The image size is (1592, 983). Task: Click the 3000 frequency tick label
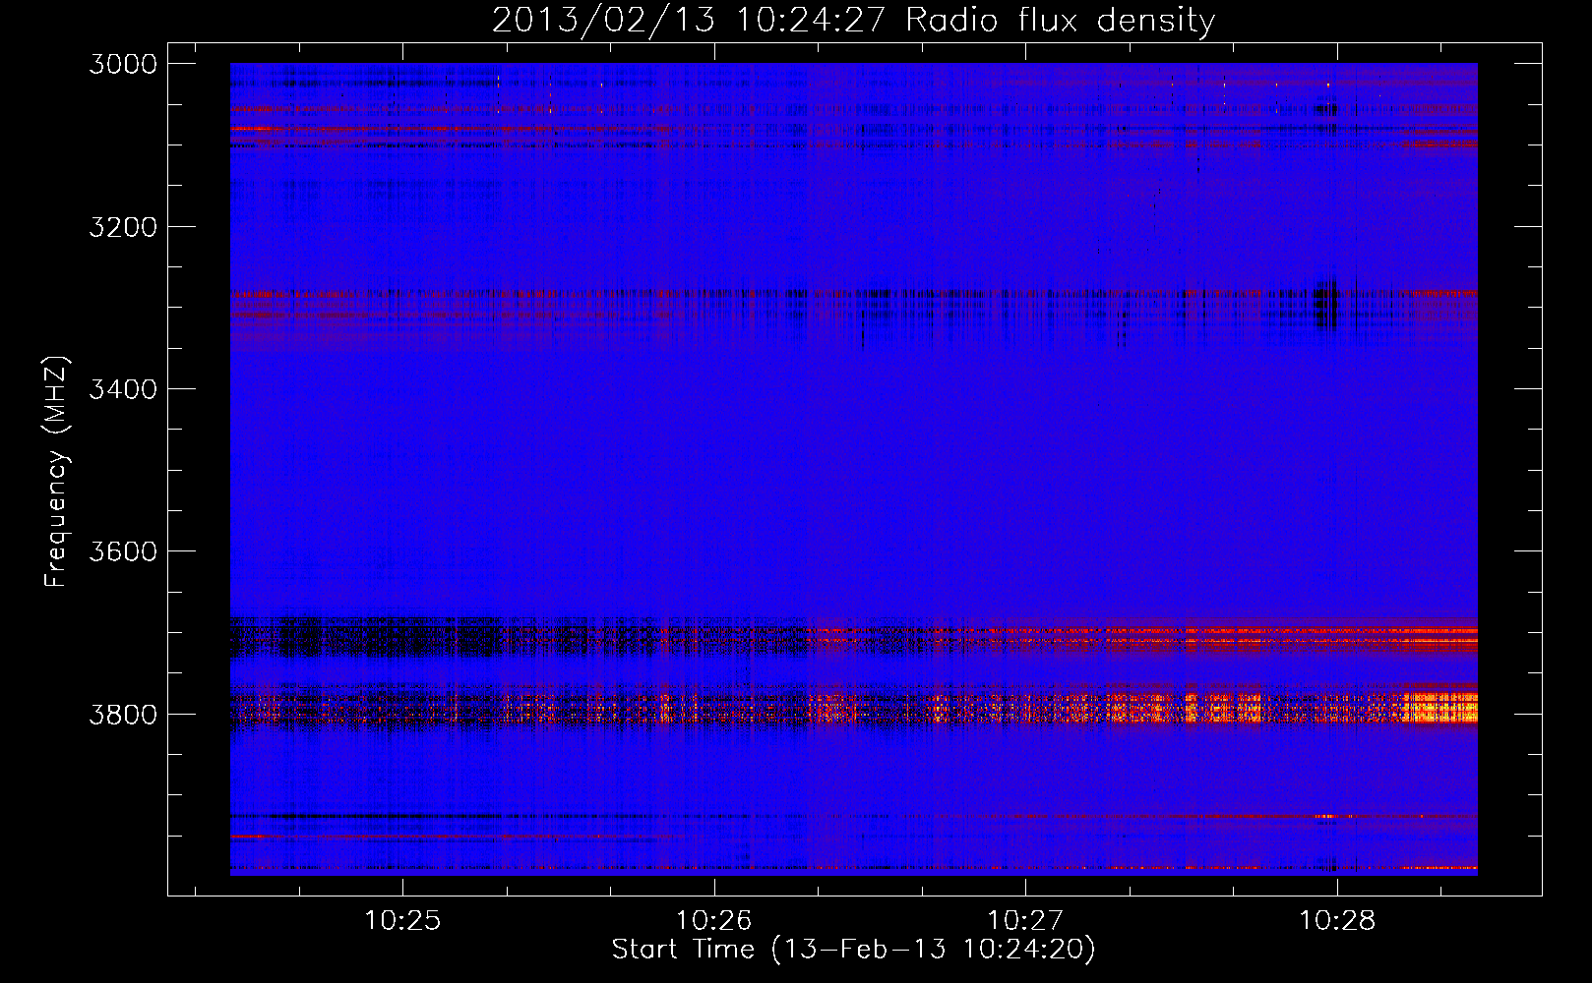123,64
